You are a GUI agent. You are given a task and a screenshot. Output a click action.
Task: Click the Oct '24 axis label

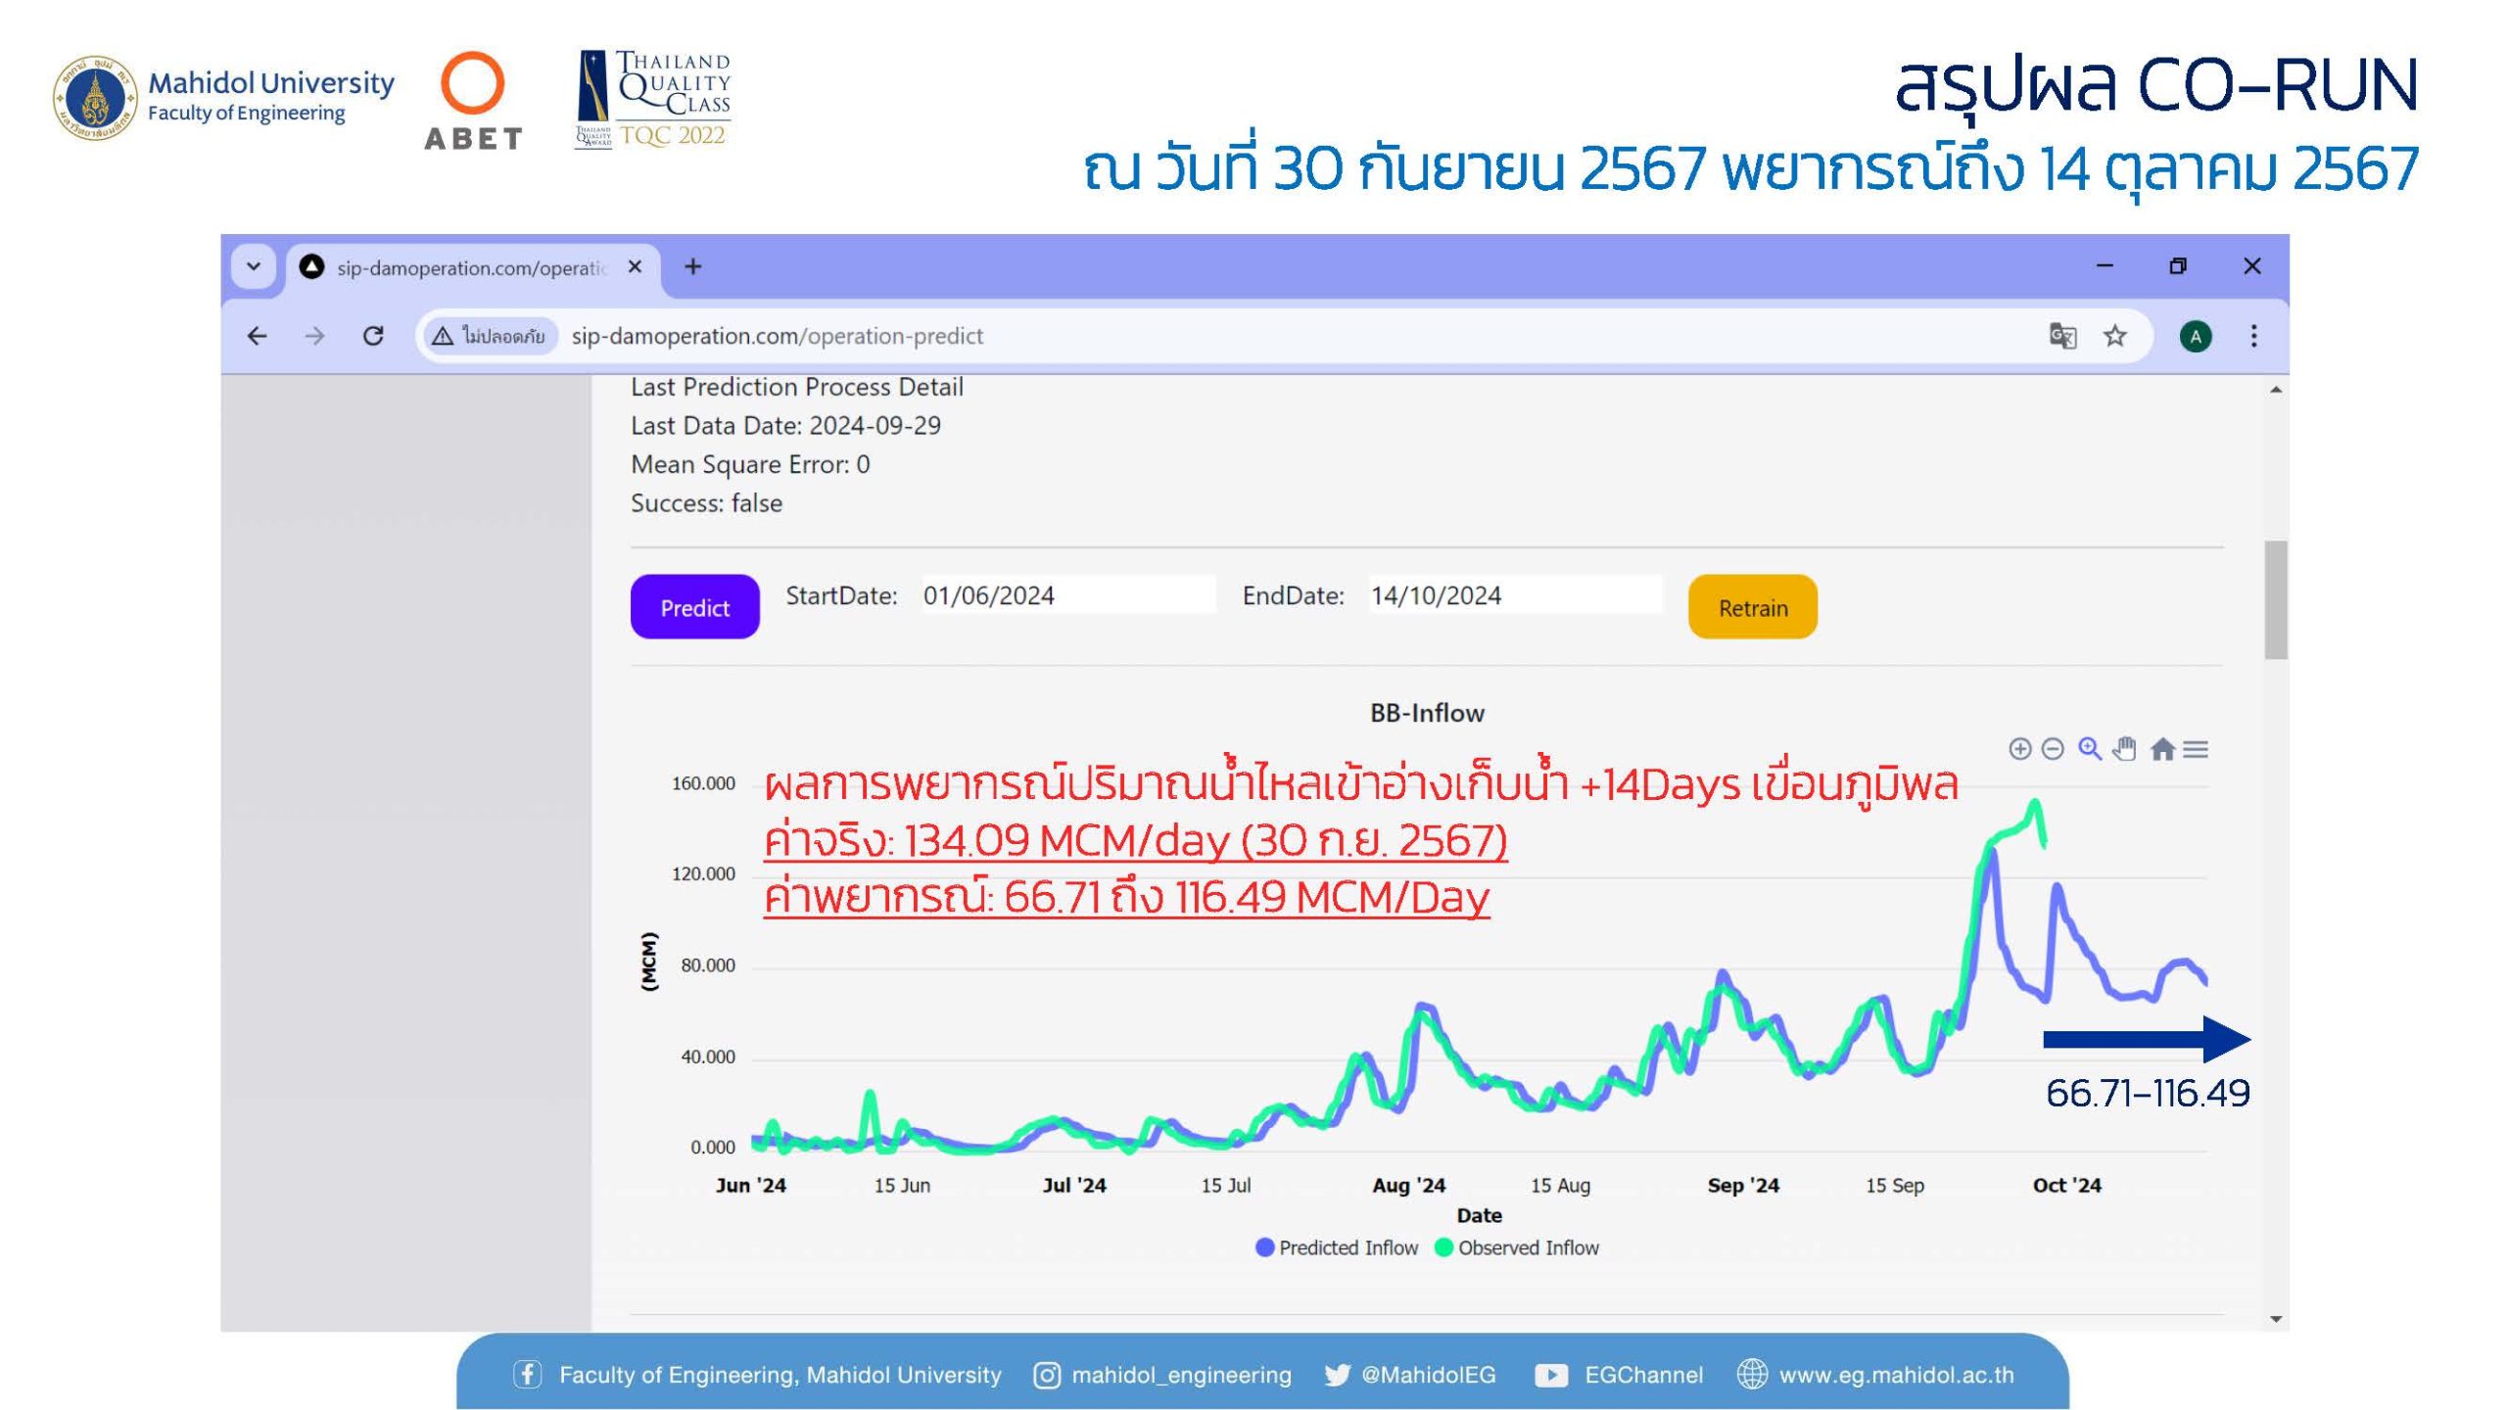coord(2066,1186)
